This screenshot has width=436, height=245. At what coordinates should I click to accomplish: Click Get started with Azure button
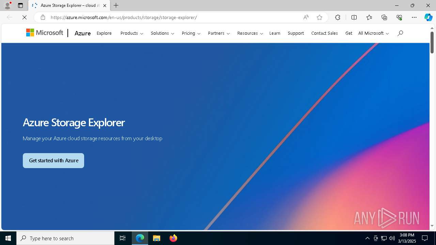click(53, 161)
